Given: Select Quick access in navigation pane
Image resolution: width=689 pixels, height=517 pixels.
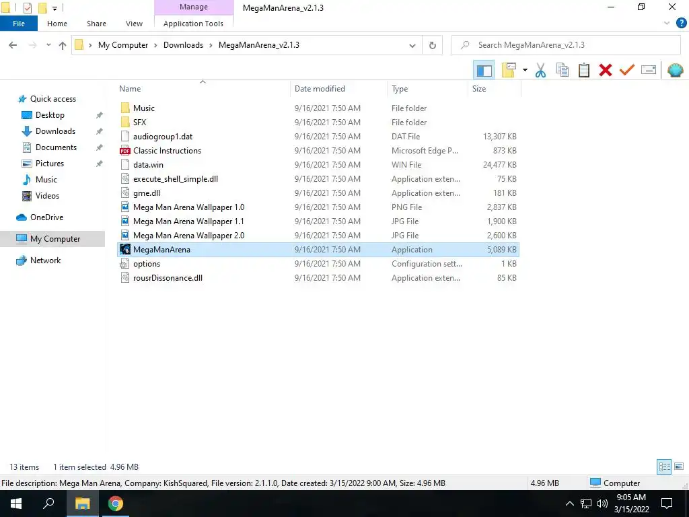Looking at the screenshot, I should 52,99.
